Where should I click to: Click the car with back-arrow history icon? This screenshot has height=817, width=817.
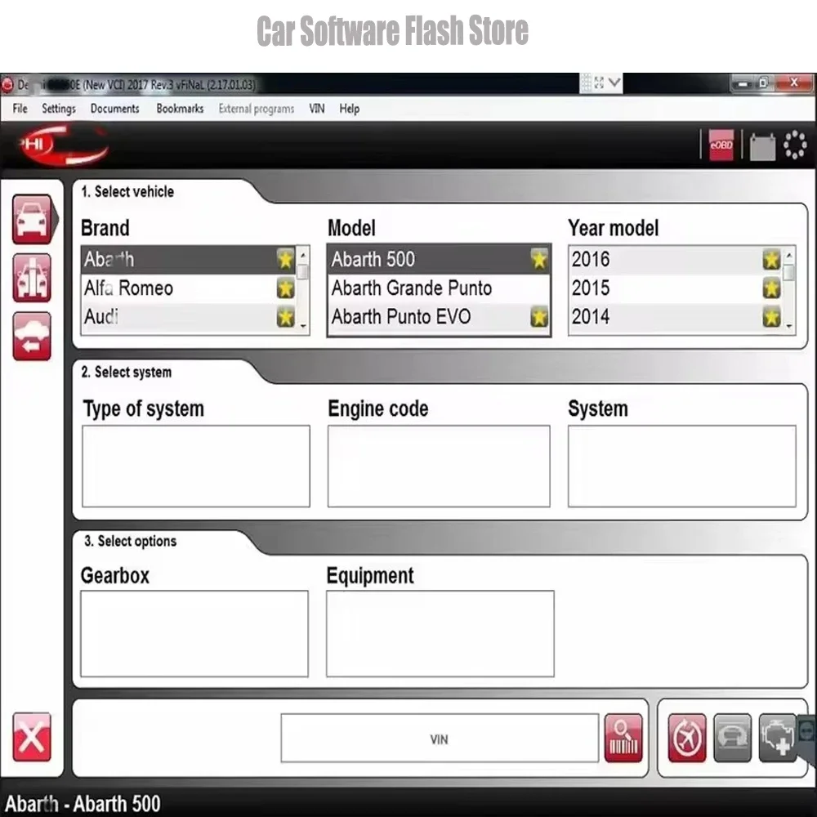click(x=32, y=336)
